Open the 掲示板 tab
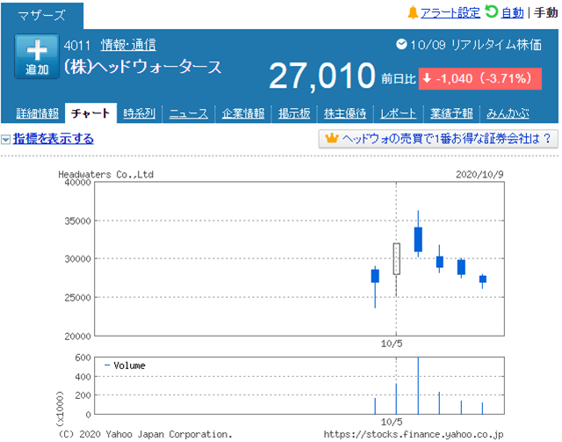Viewport: 562px width, 442px height. [294, 113]
